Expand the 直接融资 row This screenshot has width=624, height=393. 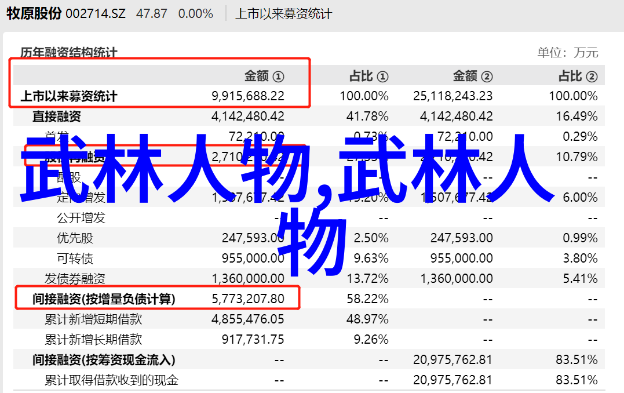(57, 117)
